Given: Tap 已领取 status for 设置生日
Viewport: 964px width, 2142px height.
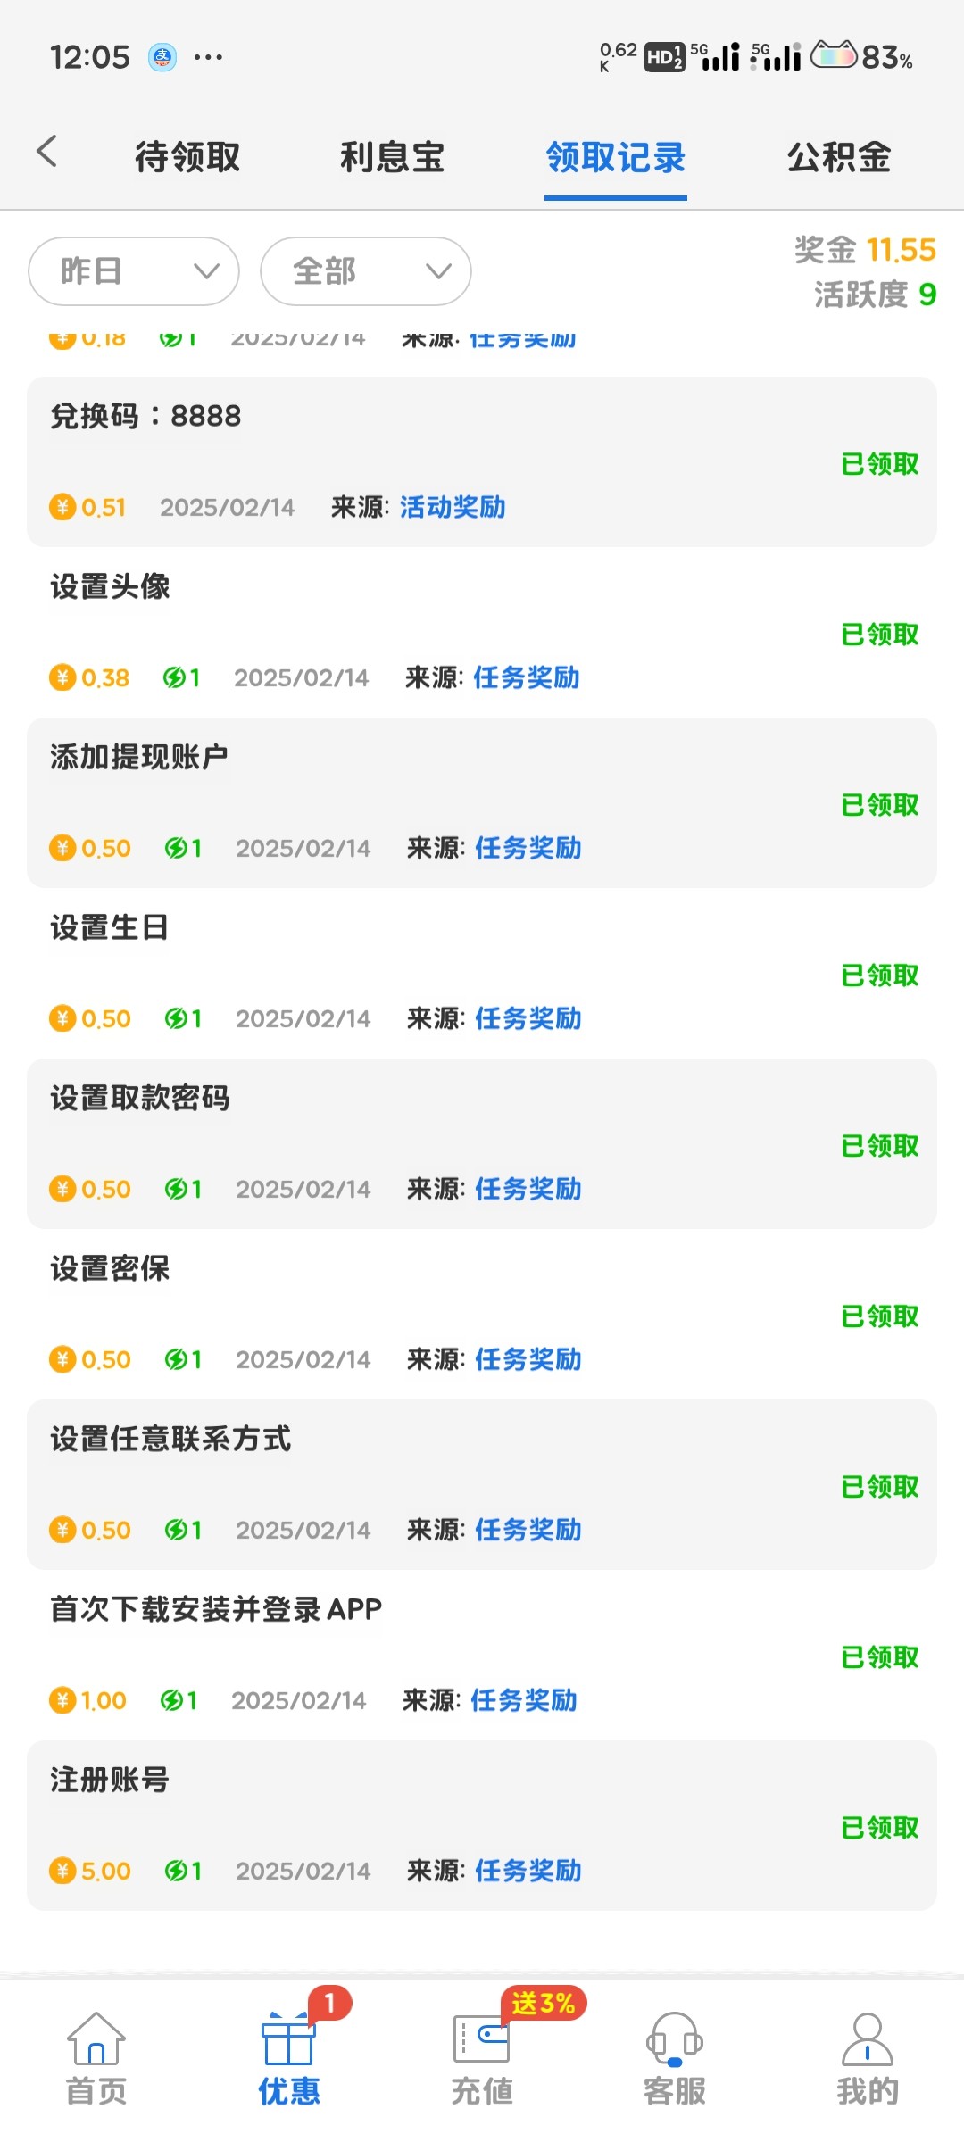Looking at the screenshot, I should click(880, 976).
